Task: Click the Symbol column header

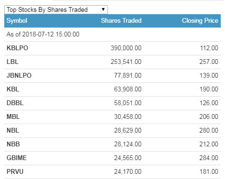Action: point(17,21)
